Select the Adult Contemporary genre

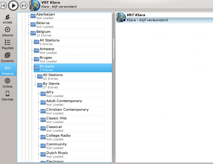(76, 103)
